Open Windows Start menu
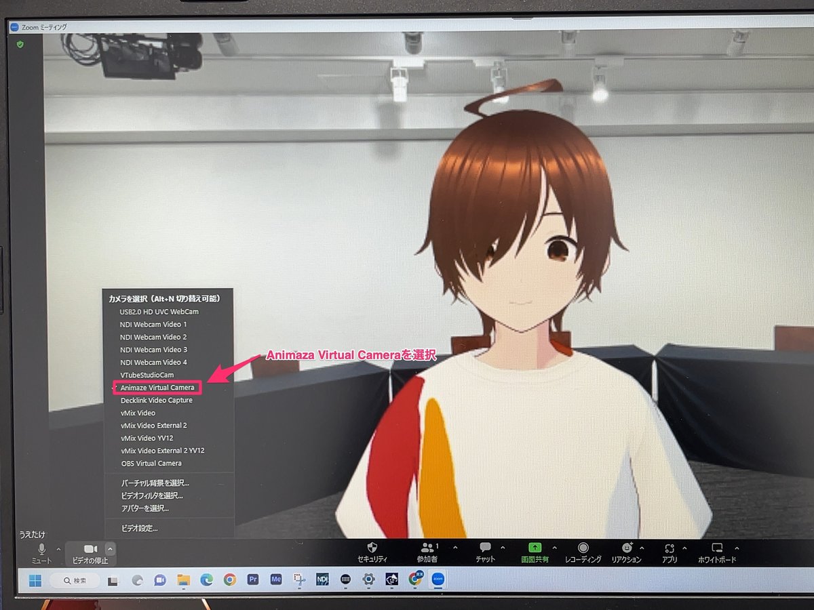The height and width of the screenshot is (610, 814). [x=35, y=580]
